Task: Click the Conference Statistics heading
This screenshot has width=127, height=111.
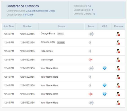Action: (23, 6)
